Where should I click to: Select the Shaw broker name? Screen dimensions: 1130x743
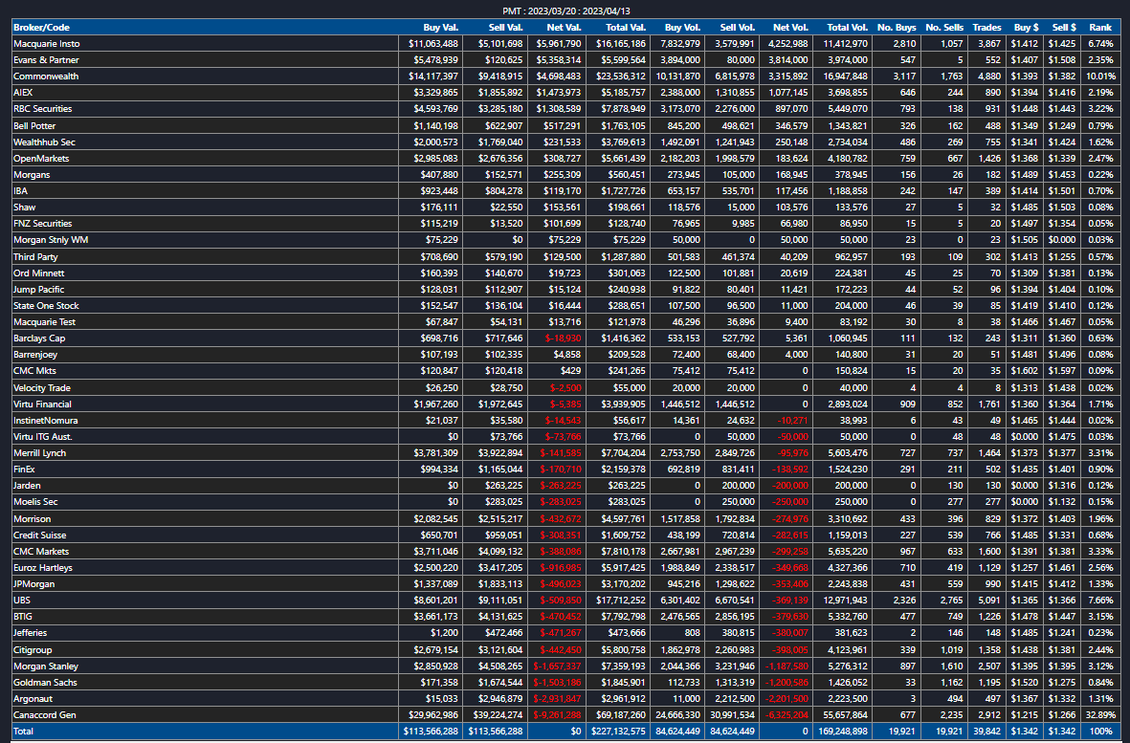(x=25, y=208)
